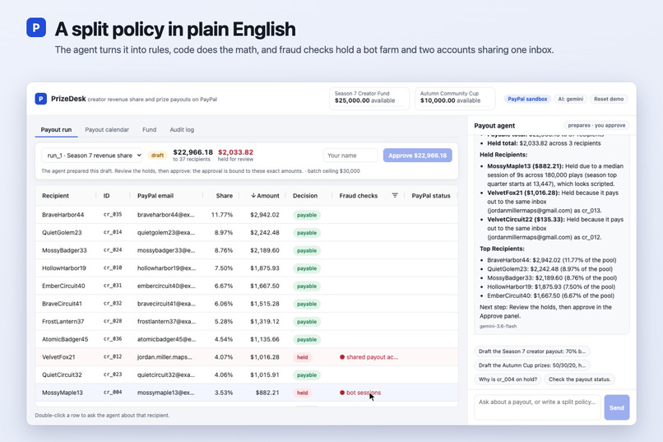This screenshot has width=663, height=442.
Task: Click the draft status badge
Action: [x=157, y=156]
